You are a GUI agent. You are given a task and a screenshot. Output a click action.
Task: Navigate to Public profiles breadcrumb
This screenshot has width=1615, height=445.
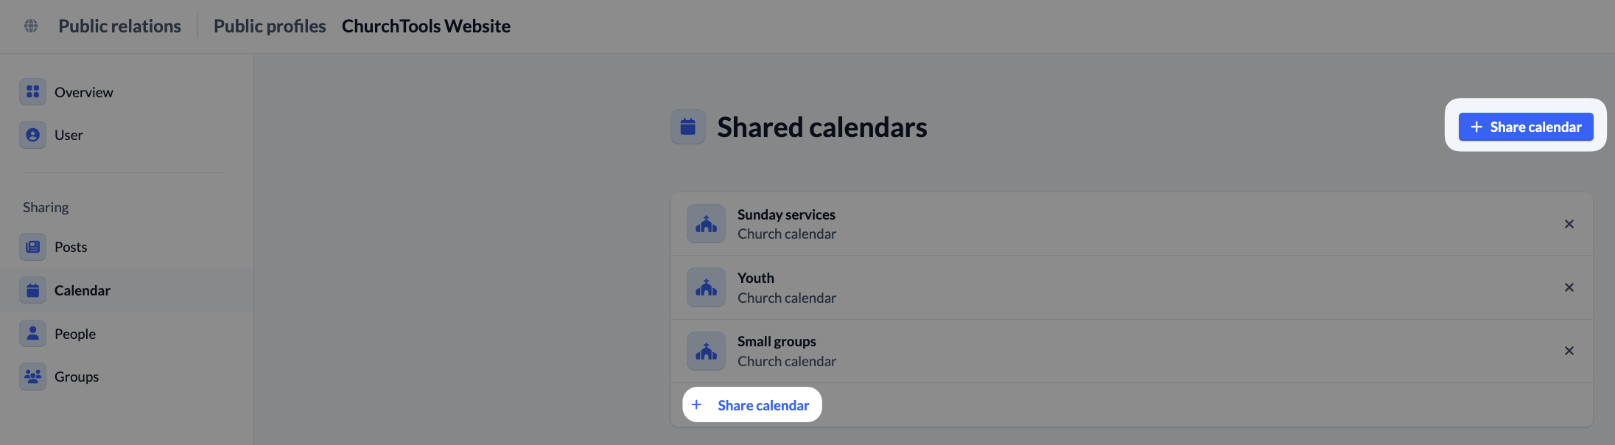tap(270, 26)
